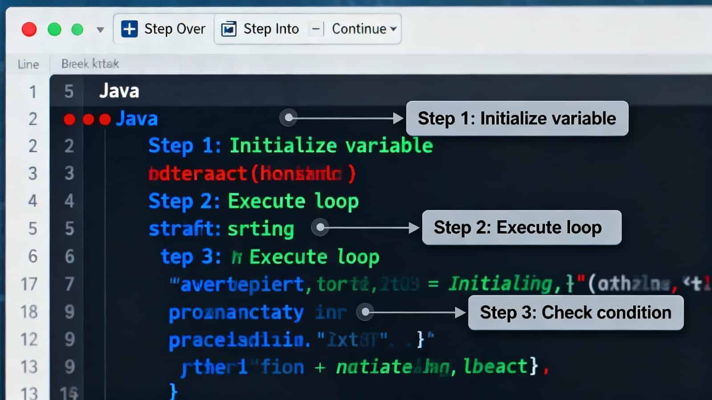Viewport: 712px width, 400px height.
Task: Toggle the middle red breakpoint dot
Action: [x=88, y=119]
